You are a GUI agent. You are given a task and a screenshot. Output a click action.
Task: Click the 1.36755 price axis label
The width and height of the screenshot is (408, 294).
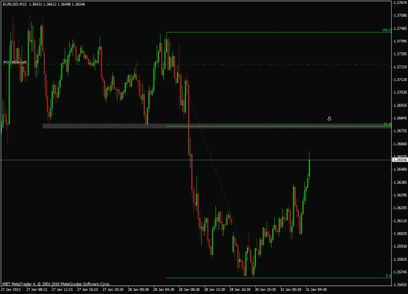pos(400,131)
